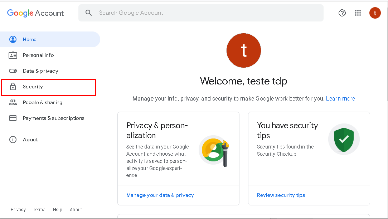Click the Payments credit card icon
388x219 pixels.
(13, 118)
